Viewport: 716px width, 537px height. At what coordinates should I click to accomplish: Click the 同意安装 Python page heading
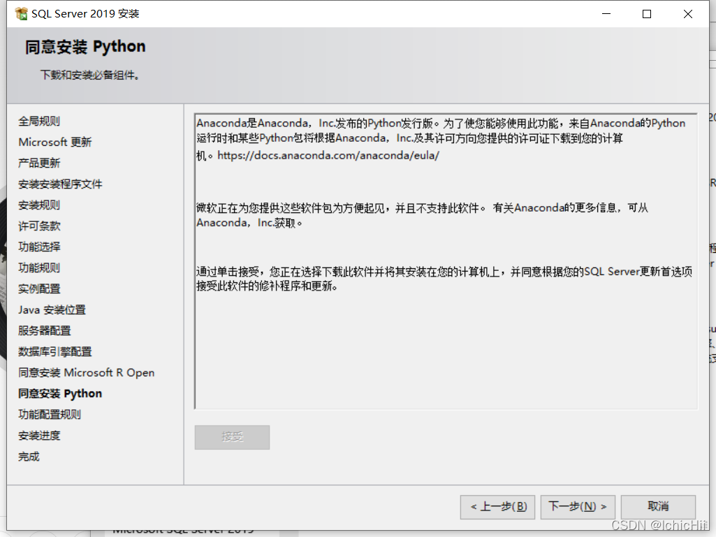(x=85, y=47)
